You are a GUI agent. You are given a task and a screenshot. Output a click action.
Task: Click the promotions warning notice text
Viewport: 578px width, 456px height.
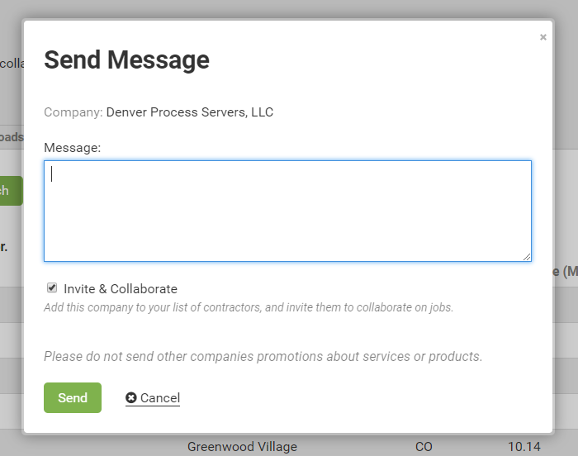point(263,357)
